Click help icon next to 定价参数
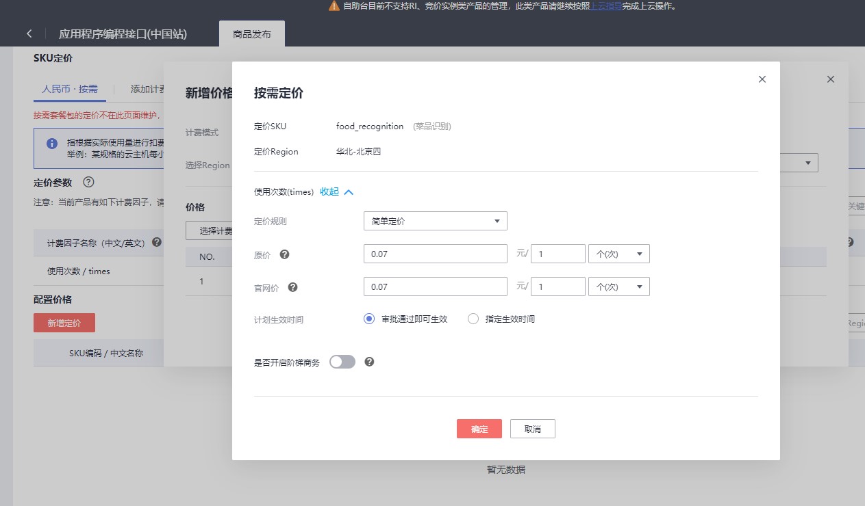Viewport: 865px width, 506px height. point(88,182)
